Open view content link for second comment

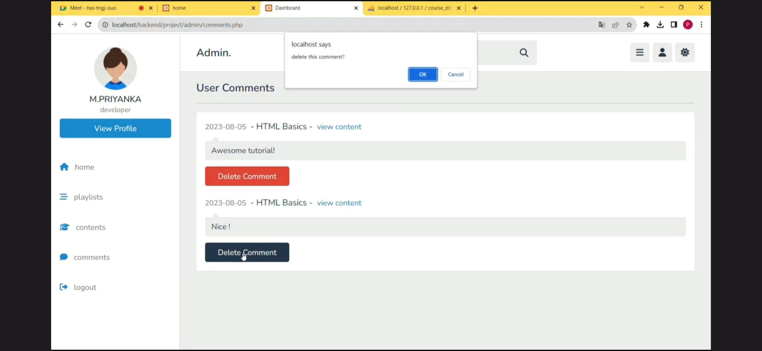click(339, 203)
